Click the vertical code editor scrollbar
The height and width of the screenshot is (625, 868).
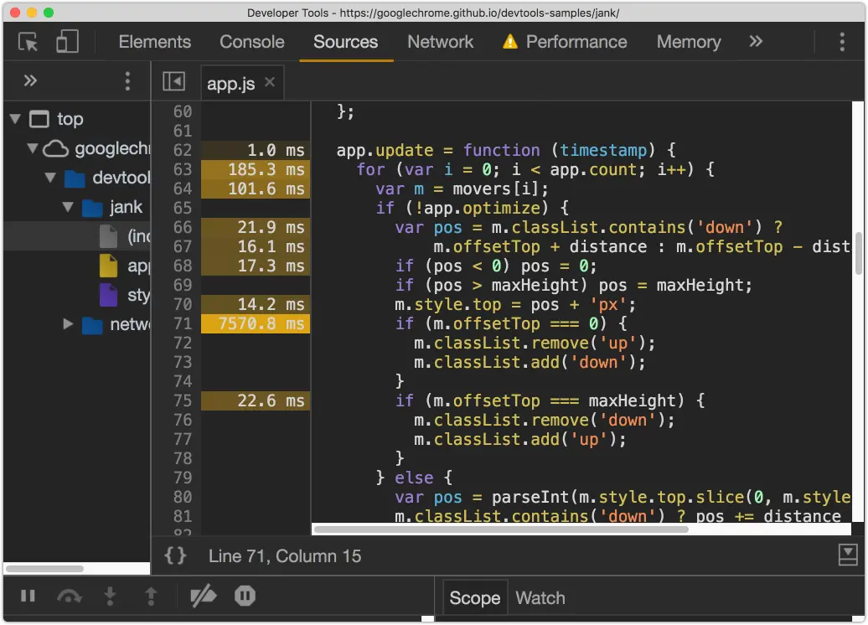click(859, 253)
